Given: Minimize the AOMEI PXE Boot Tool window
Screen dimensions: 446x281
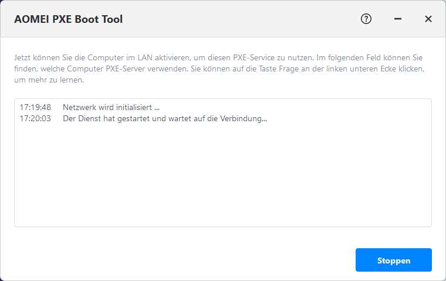Looking at the screenshot, I should coord(398,19).
